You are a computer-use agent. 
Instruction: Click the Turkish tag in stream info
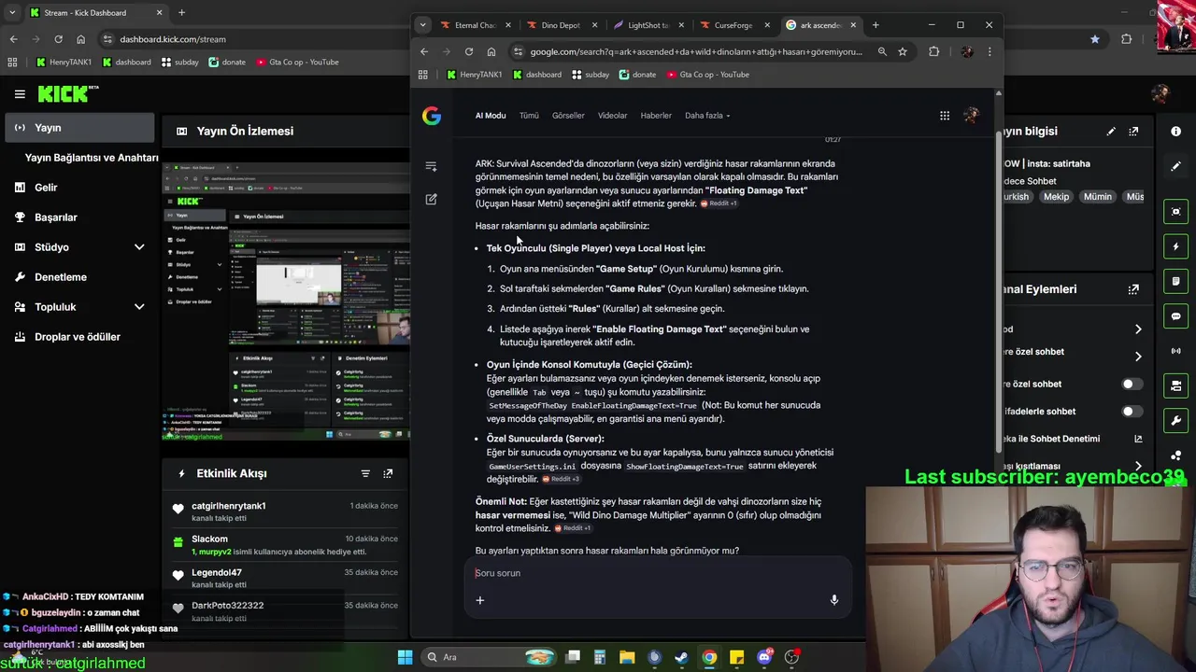1016,197
